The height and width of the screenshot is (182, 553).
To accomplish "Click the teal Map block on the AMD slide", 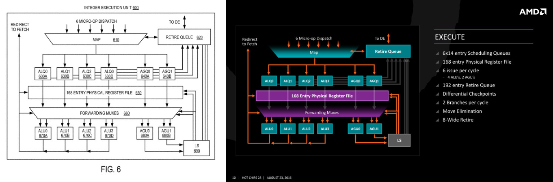I will click(x=314, y=51).
